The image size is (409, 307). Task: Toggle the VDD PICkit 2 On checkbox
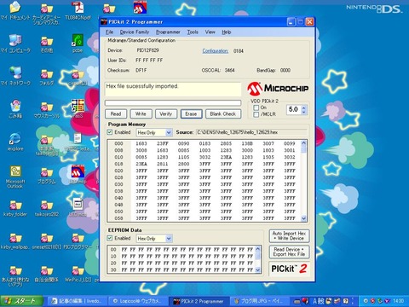(256, 107)
